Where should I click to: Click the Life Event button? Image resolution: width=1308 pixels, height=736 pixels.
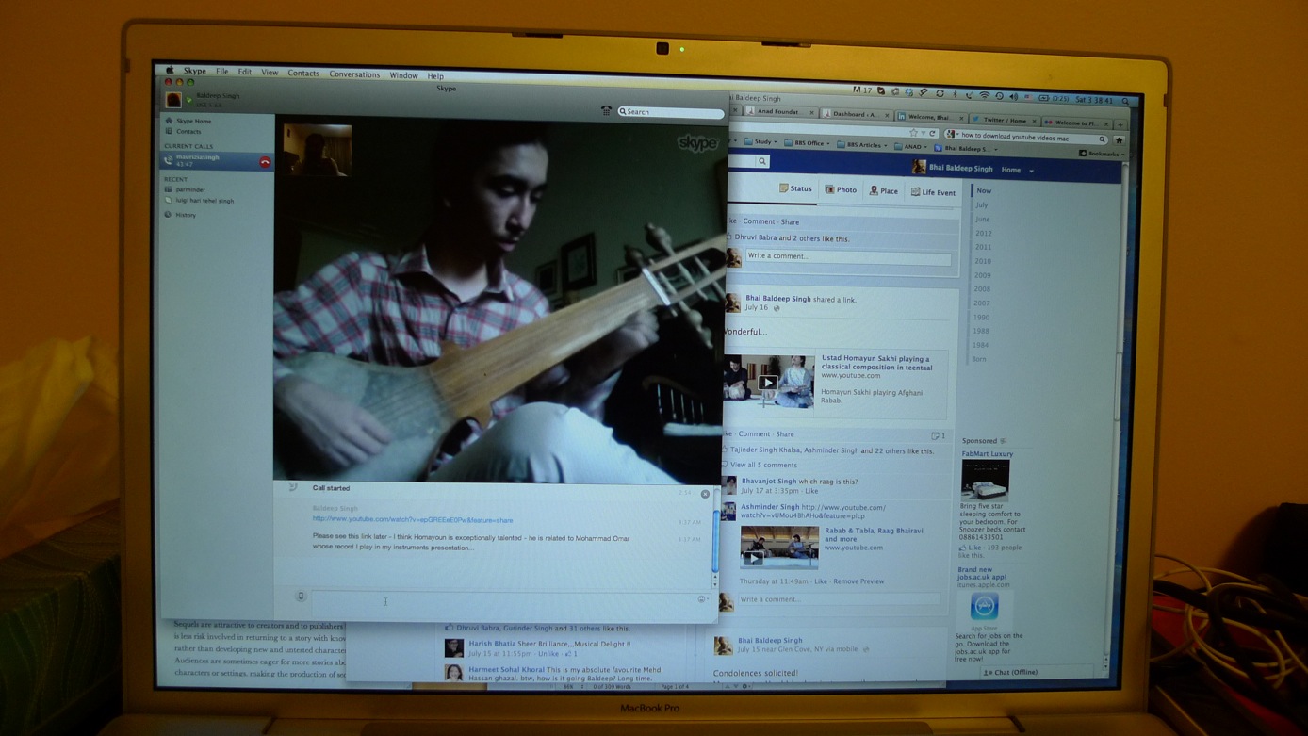(x=933, y=192)
